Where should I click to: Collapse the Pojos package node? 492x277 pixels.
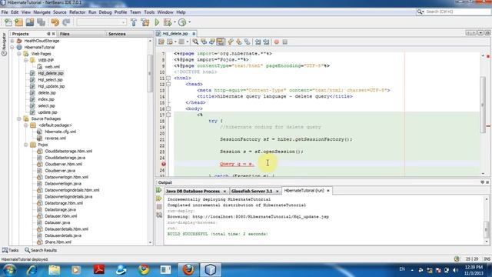coord(26,145)
